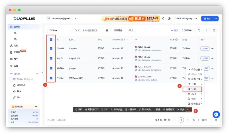Open 标签 submenu in context menu

coord(195,99)
